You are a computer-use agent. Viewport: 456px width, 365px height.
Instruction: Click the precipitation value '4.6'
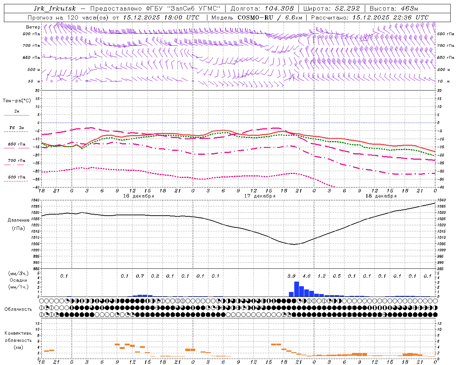point(306,276)
